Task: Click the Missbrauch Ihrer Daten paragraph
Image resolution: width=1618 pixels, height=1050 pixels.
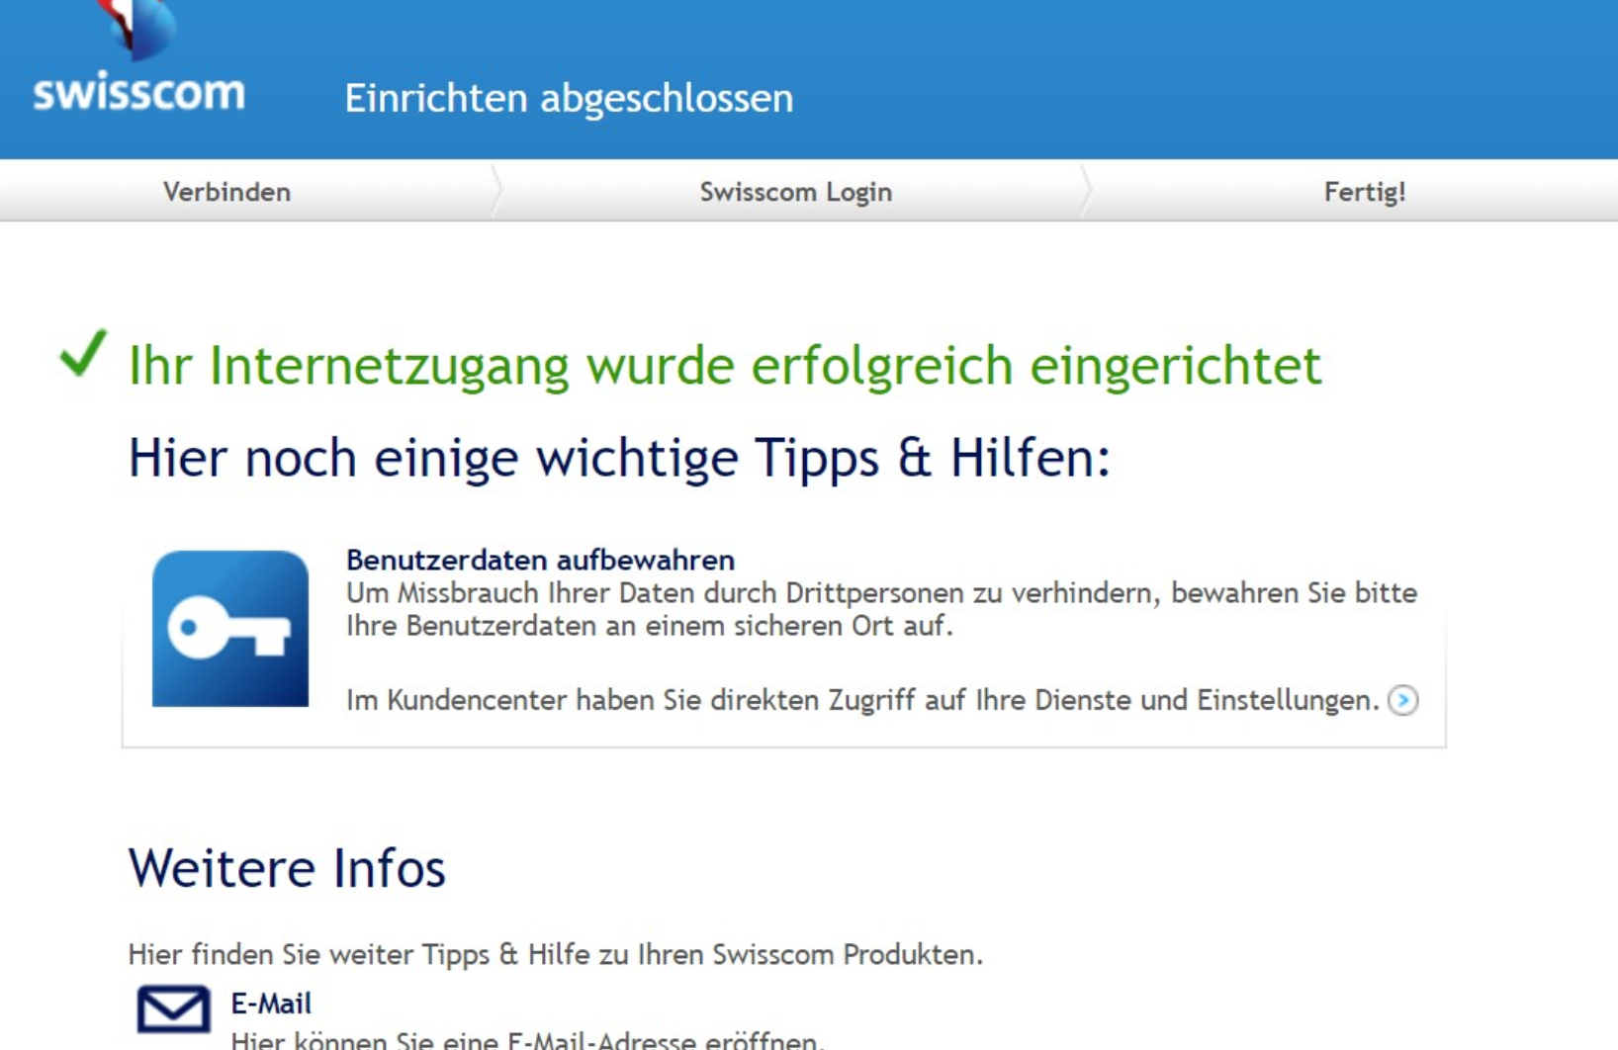Action: click(880, 609)
